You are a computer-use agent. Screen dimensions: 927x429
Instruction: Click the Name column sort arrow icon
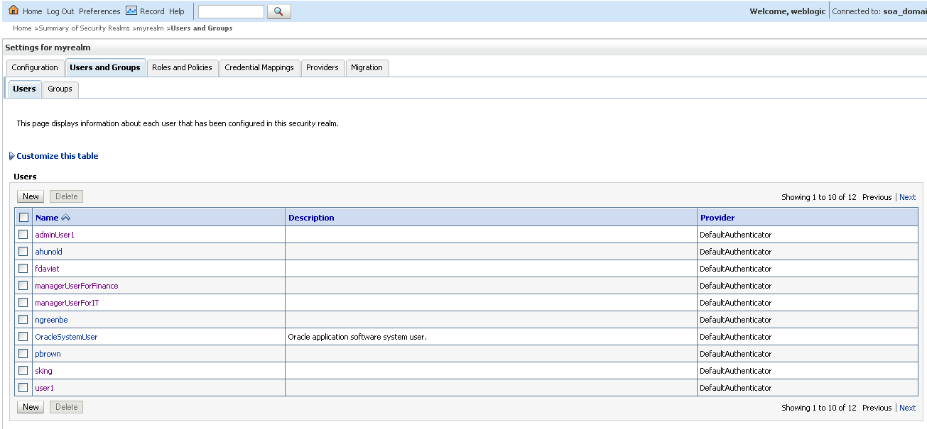[66, 218]
